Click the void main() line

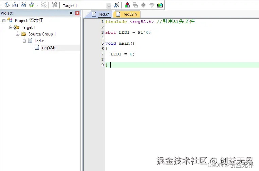120,43
